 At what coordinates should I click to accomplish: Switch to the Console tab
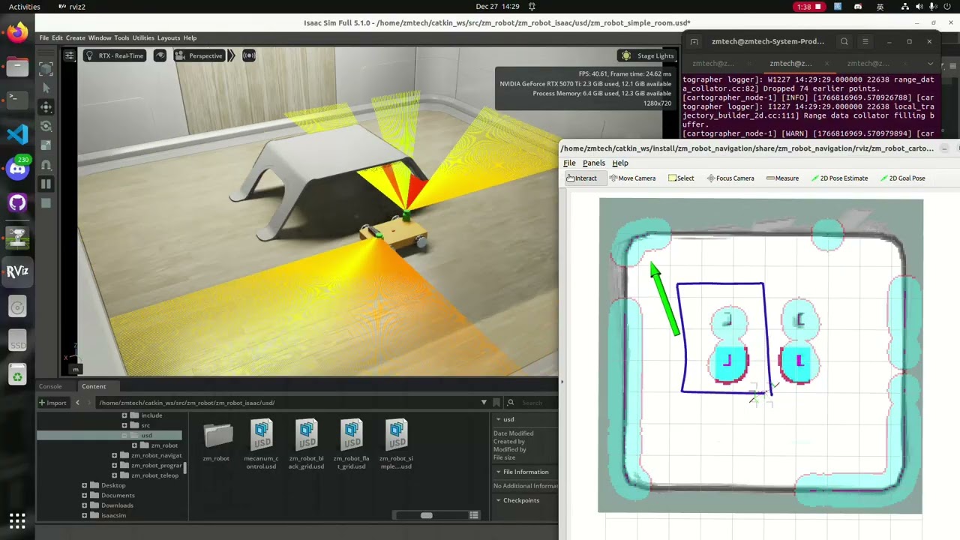50,386
